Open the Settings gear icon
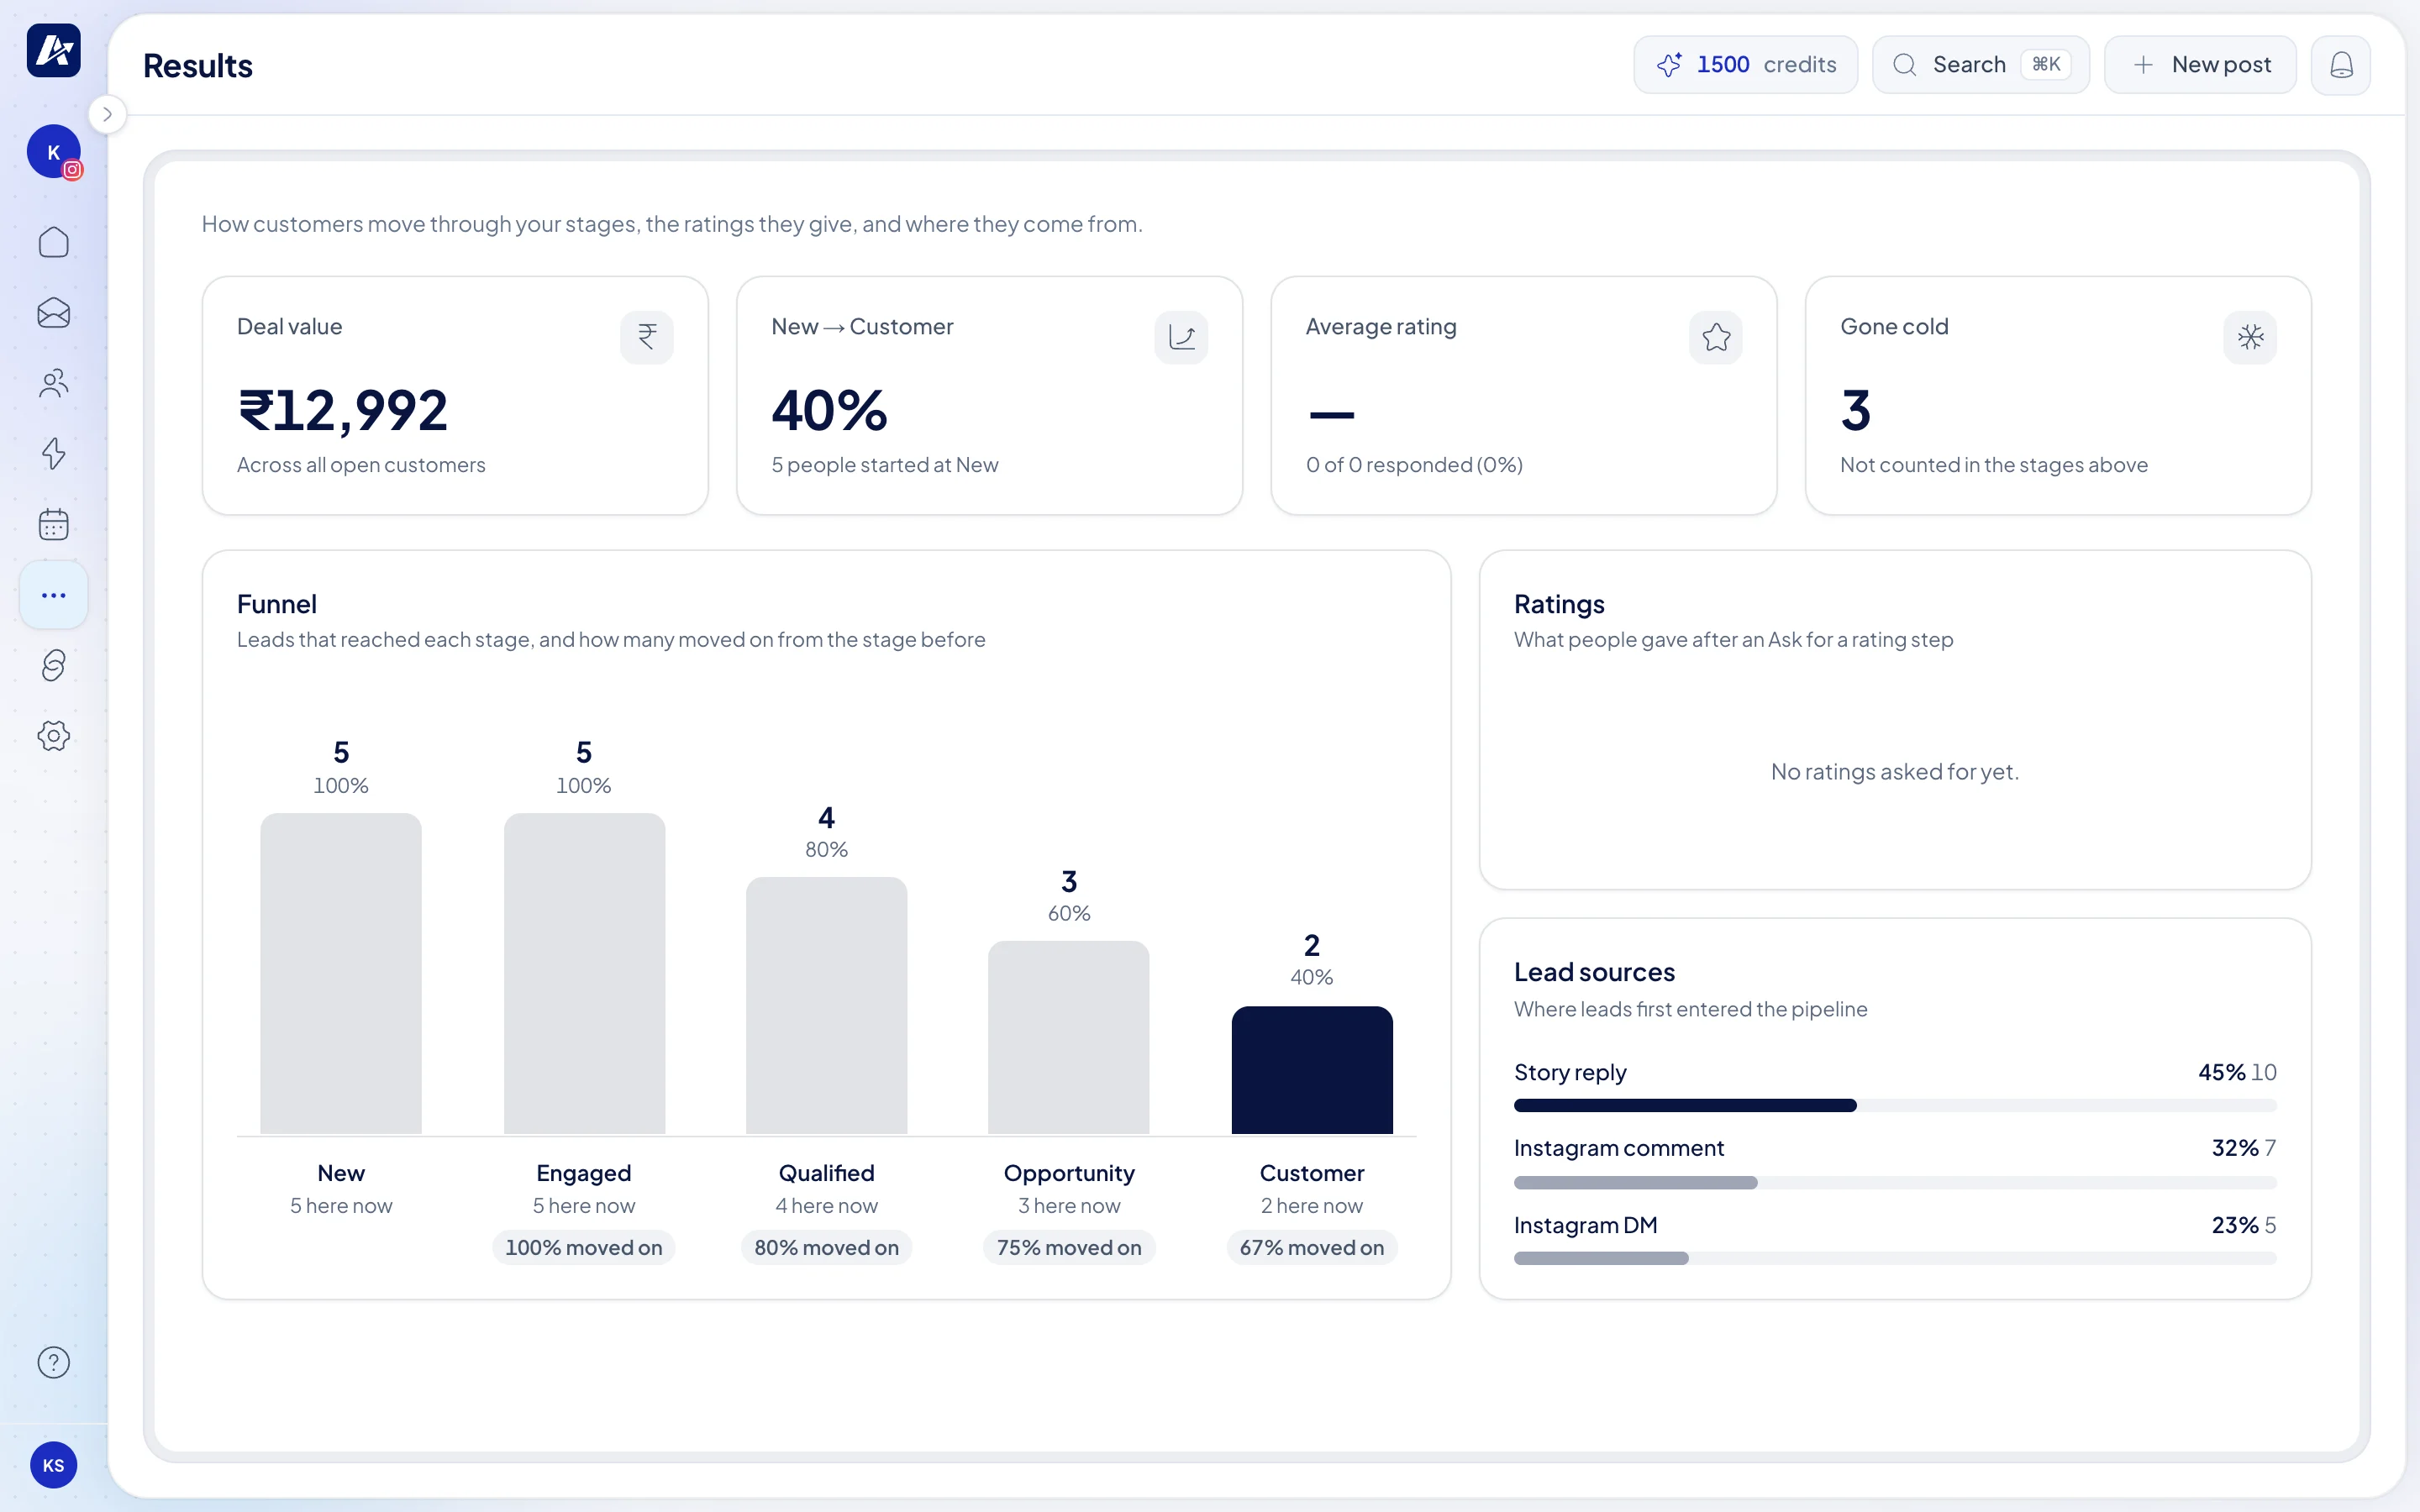Viewport: 2420px width, 1512px height. [53, 736]
